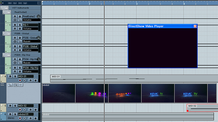Toggle global Mute (m) in track list header
Image resolution: width=218 pixels, height=122 pixels.
(x=10, y=3)
